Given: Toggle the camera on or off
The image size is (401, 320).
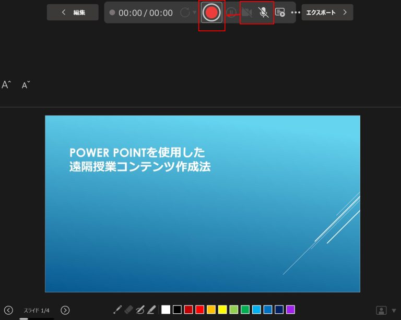Looking at the screenshot, I should click(247, 13).
